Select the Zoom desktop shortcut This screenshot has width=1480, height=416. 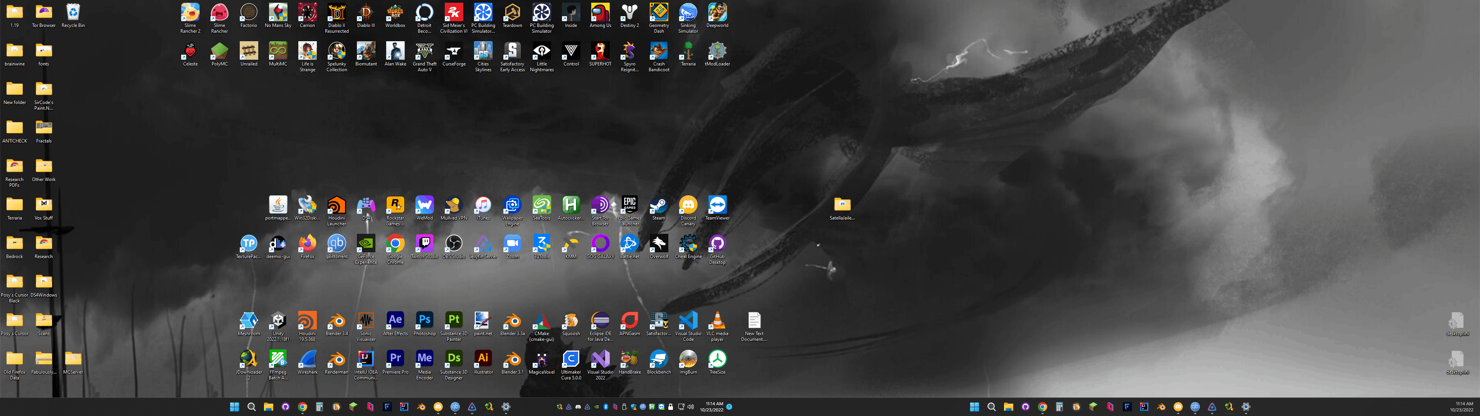[513, 247]
